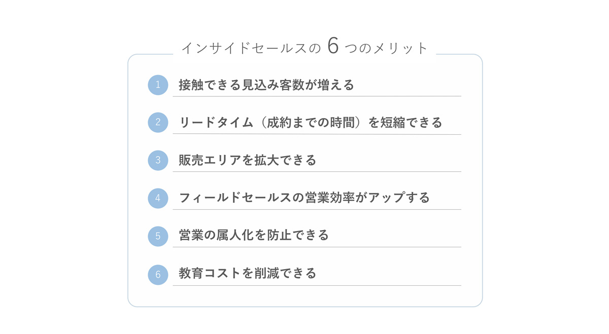The height and width of the screenshot is (334, 609).
Task: Select the リードタイム（成約までの時間）を短縮できる line
Action: (311, 123)
